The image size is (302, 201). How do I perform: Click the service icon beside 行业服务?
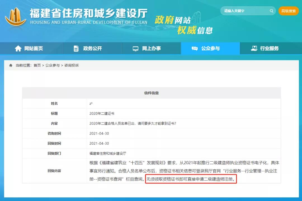pyautogui.click(x=254, y=49)
